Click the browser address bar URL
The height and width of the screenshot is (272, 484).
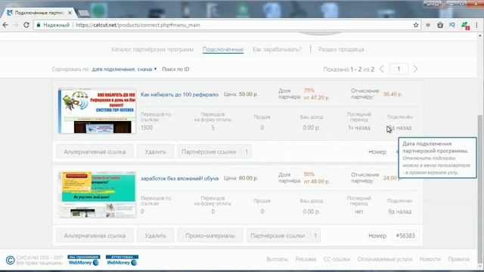(138, 25)
